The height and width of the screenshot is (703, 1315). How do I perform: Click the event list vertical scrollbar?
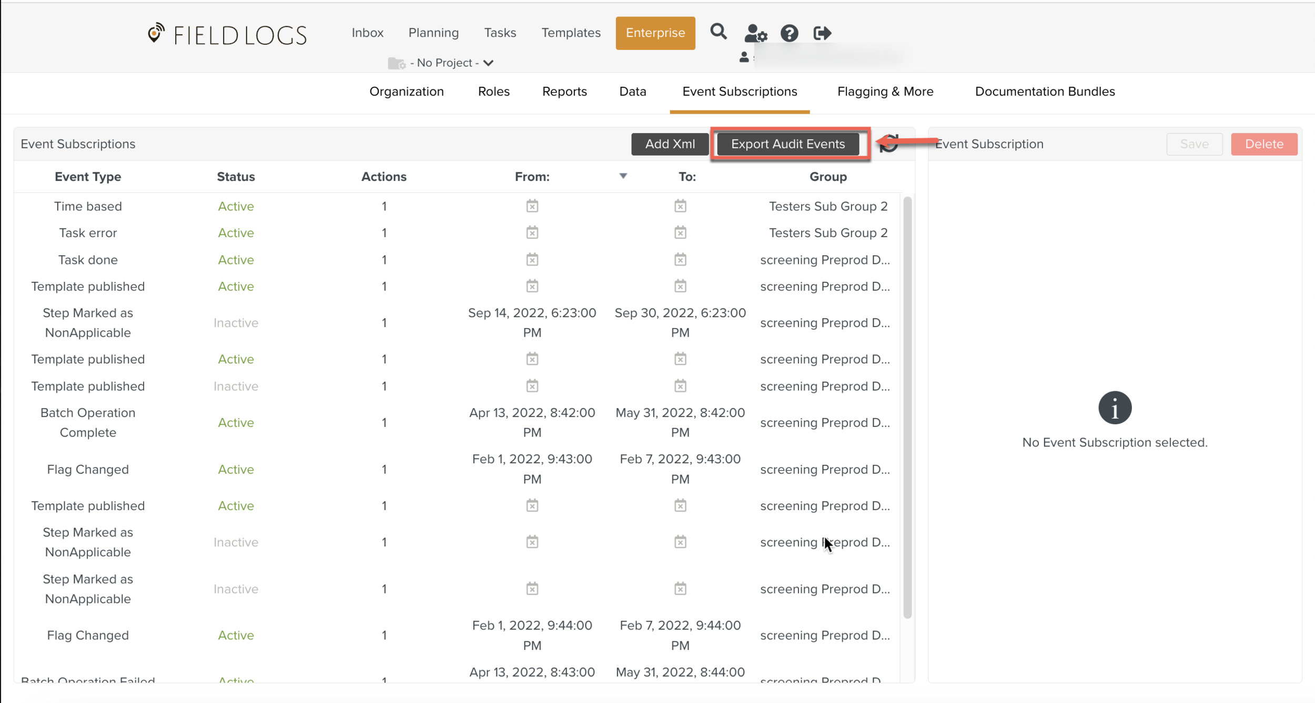[x=907, y=407]
